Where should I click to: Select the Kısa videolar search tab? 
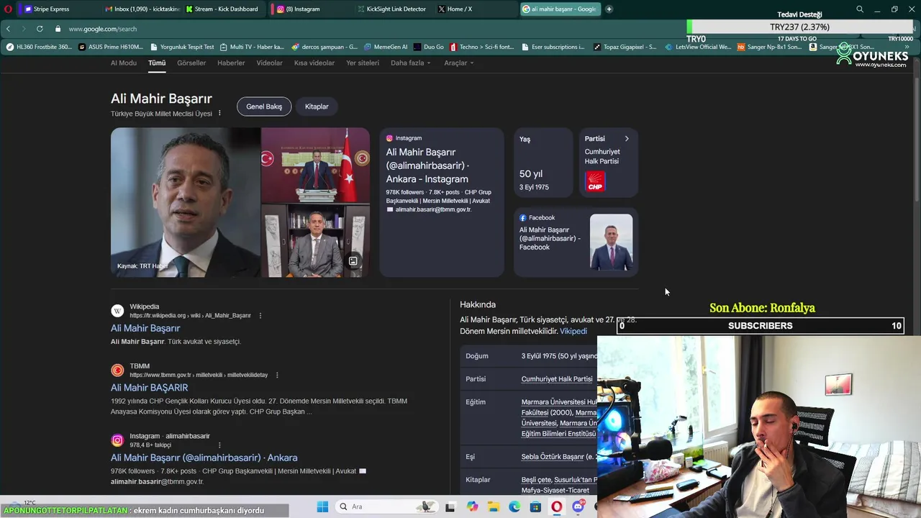(x=314, y=63)
